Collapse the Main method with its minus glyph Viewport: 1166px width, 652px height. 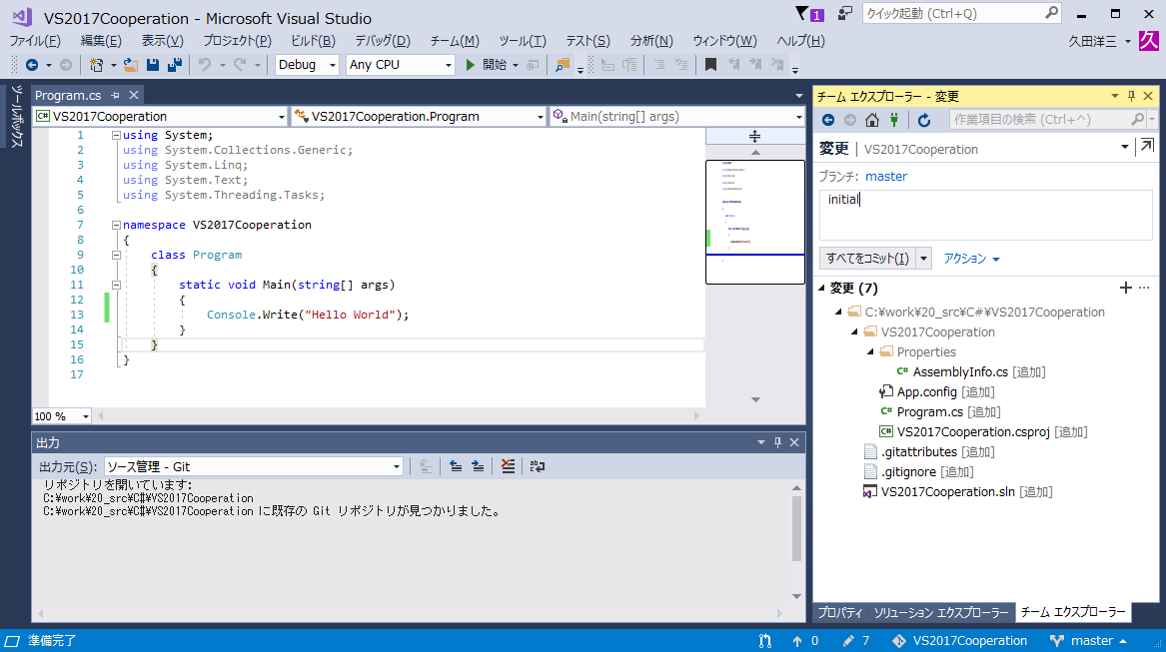(x=117, y=284)
